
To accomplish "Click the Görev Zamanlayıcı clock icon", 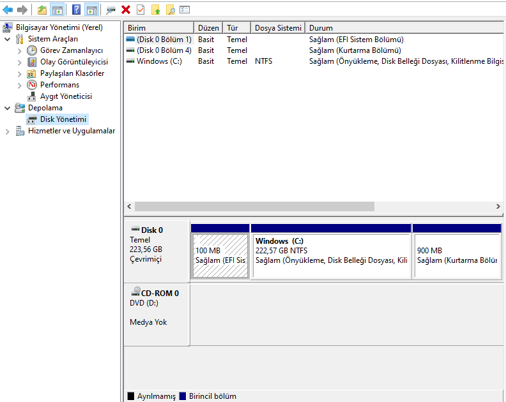I will point(32,50).
